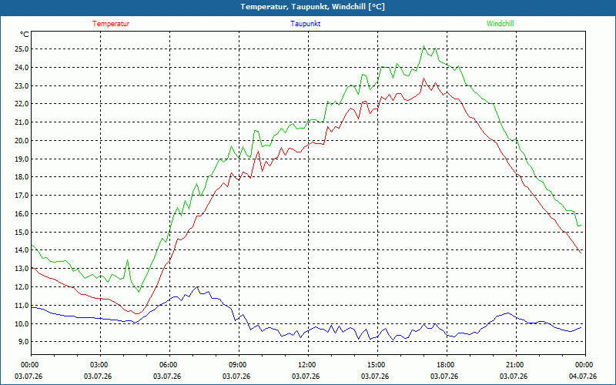Click the 04.07.26 date label
The image size is (616, 385).
(583, 377)
